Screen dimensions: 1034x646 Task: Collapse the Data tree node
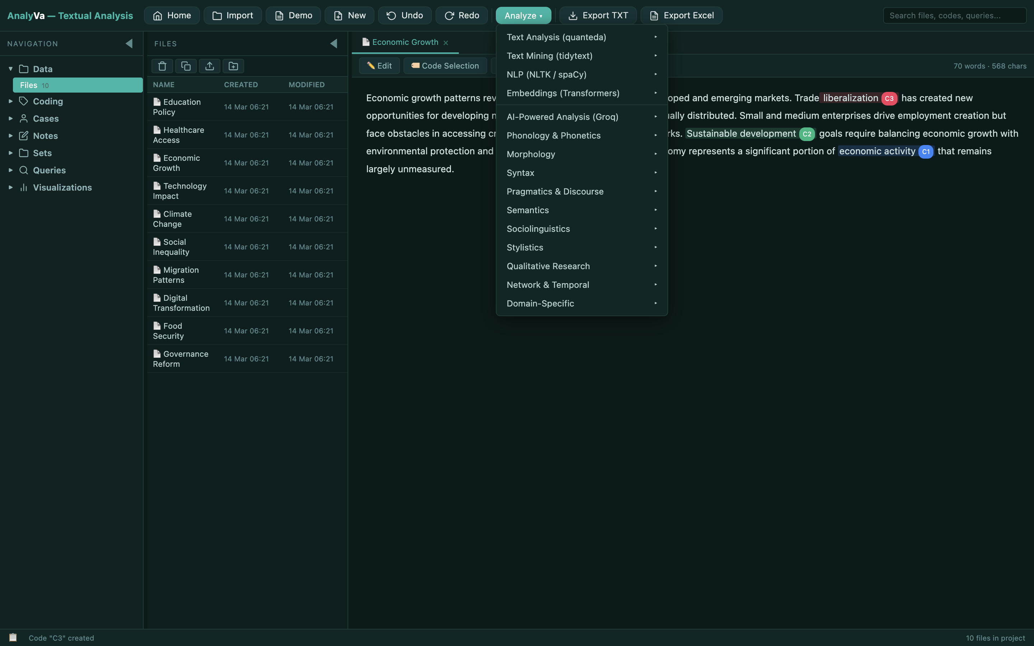tap(11, 69)
